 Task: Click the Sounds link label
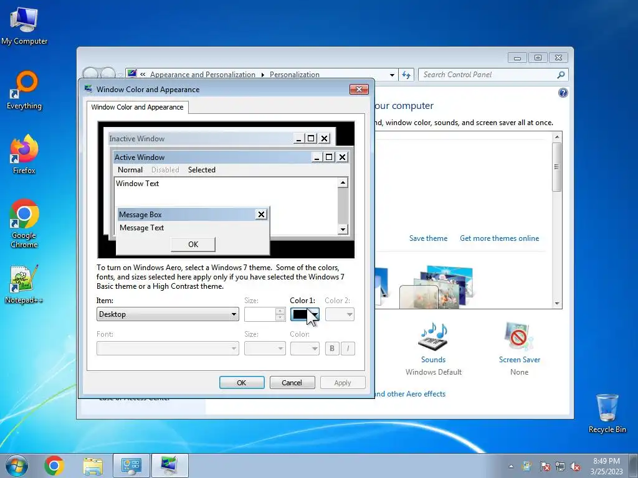[x=433, y=360]
